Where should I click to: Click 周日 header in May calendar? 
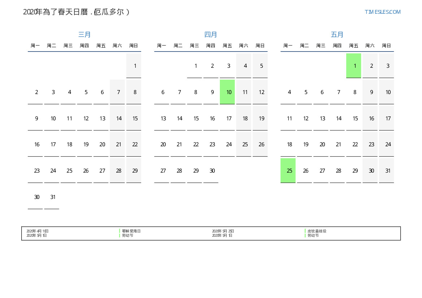tap(387, 46)
